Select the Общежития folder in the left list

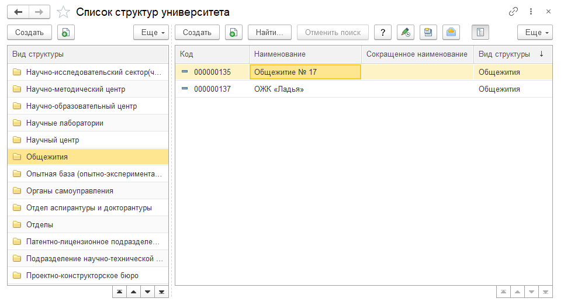[x=88, y=157]
